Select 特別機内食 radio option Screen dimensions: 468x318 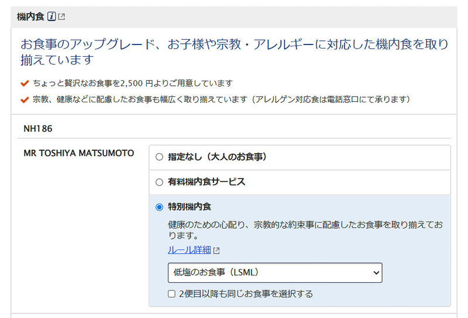click(x=159, y=207)
